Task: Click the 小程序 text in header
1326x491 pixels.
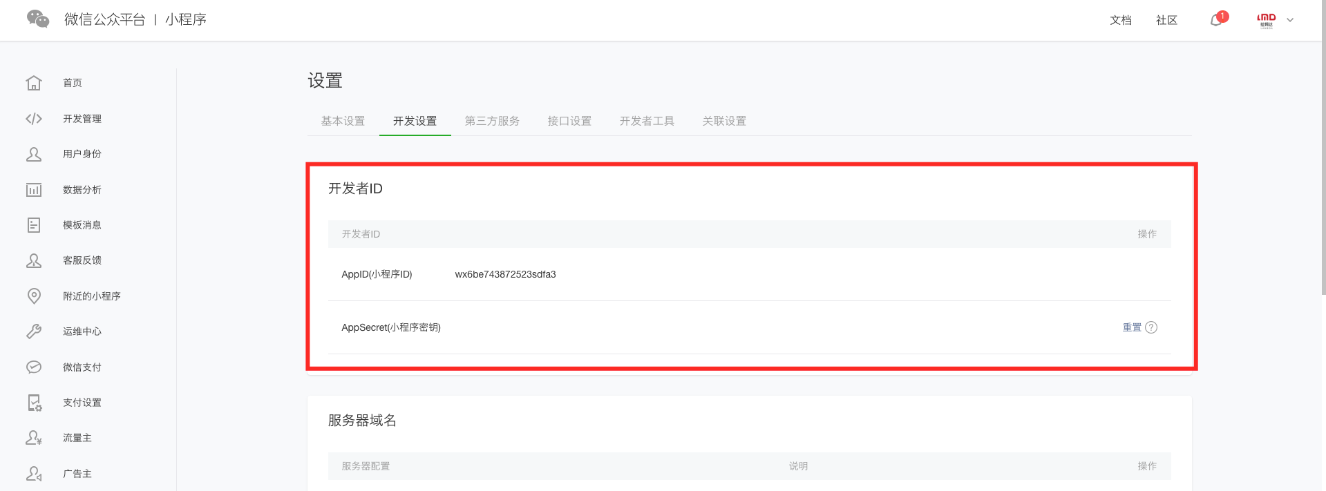Action: point(186,19)
